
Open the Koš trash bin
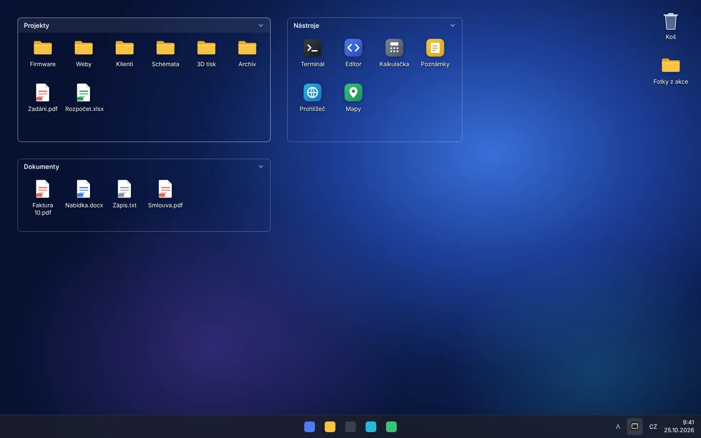click(x=671, y=21)
